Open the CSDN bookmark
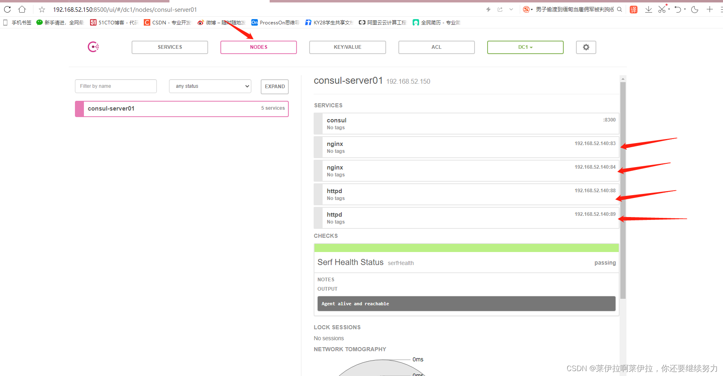This screenshot has width=723, height=376. pos(167,22)
